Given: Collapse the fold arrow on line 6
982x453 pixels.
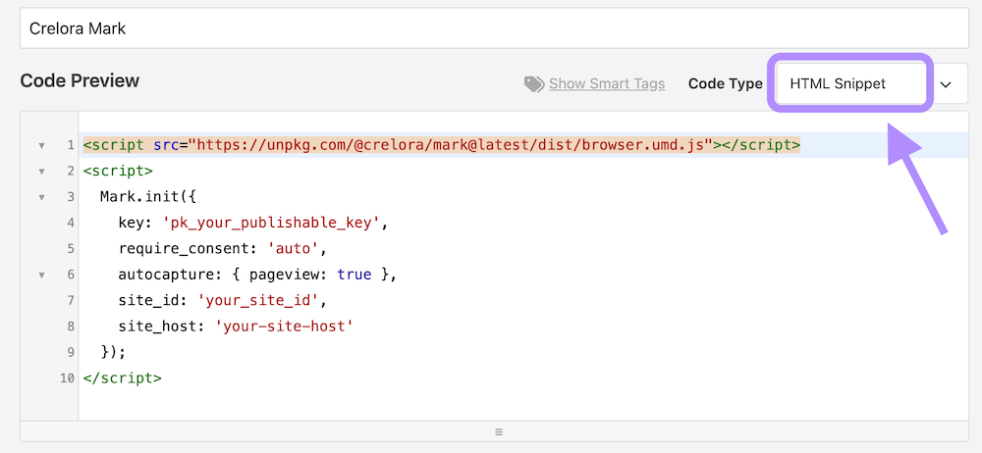Looking at the screenshot, I should (x=41, y=275).
